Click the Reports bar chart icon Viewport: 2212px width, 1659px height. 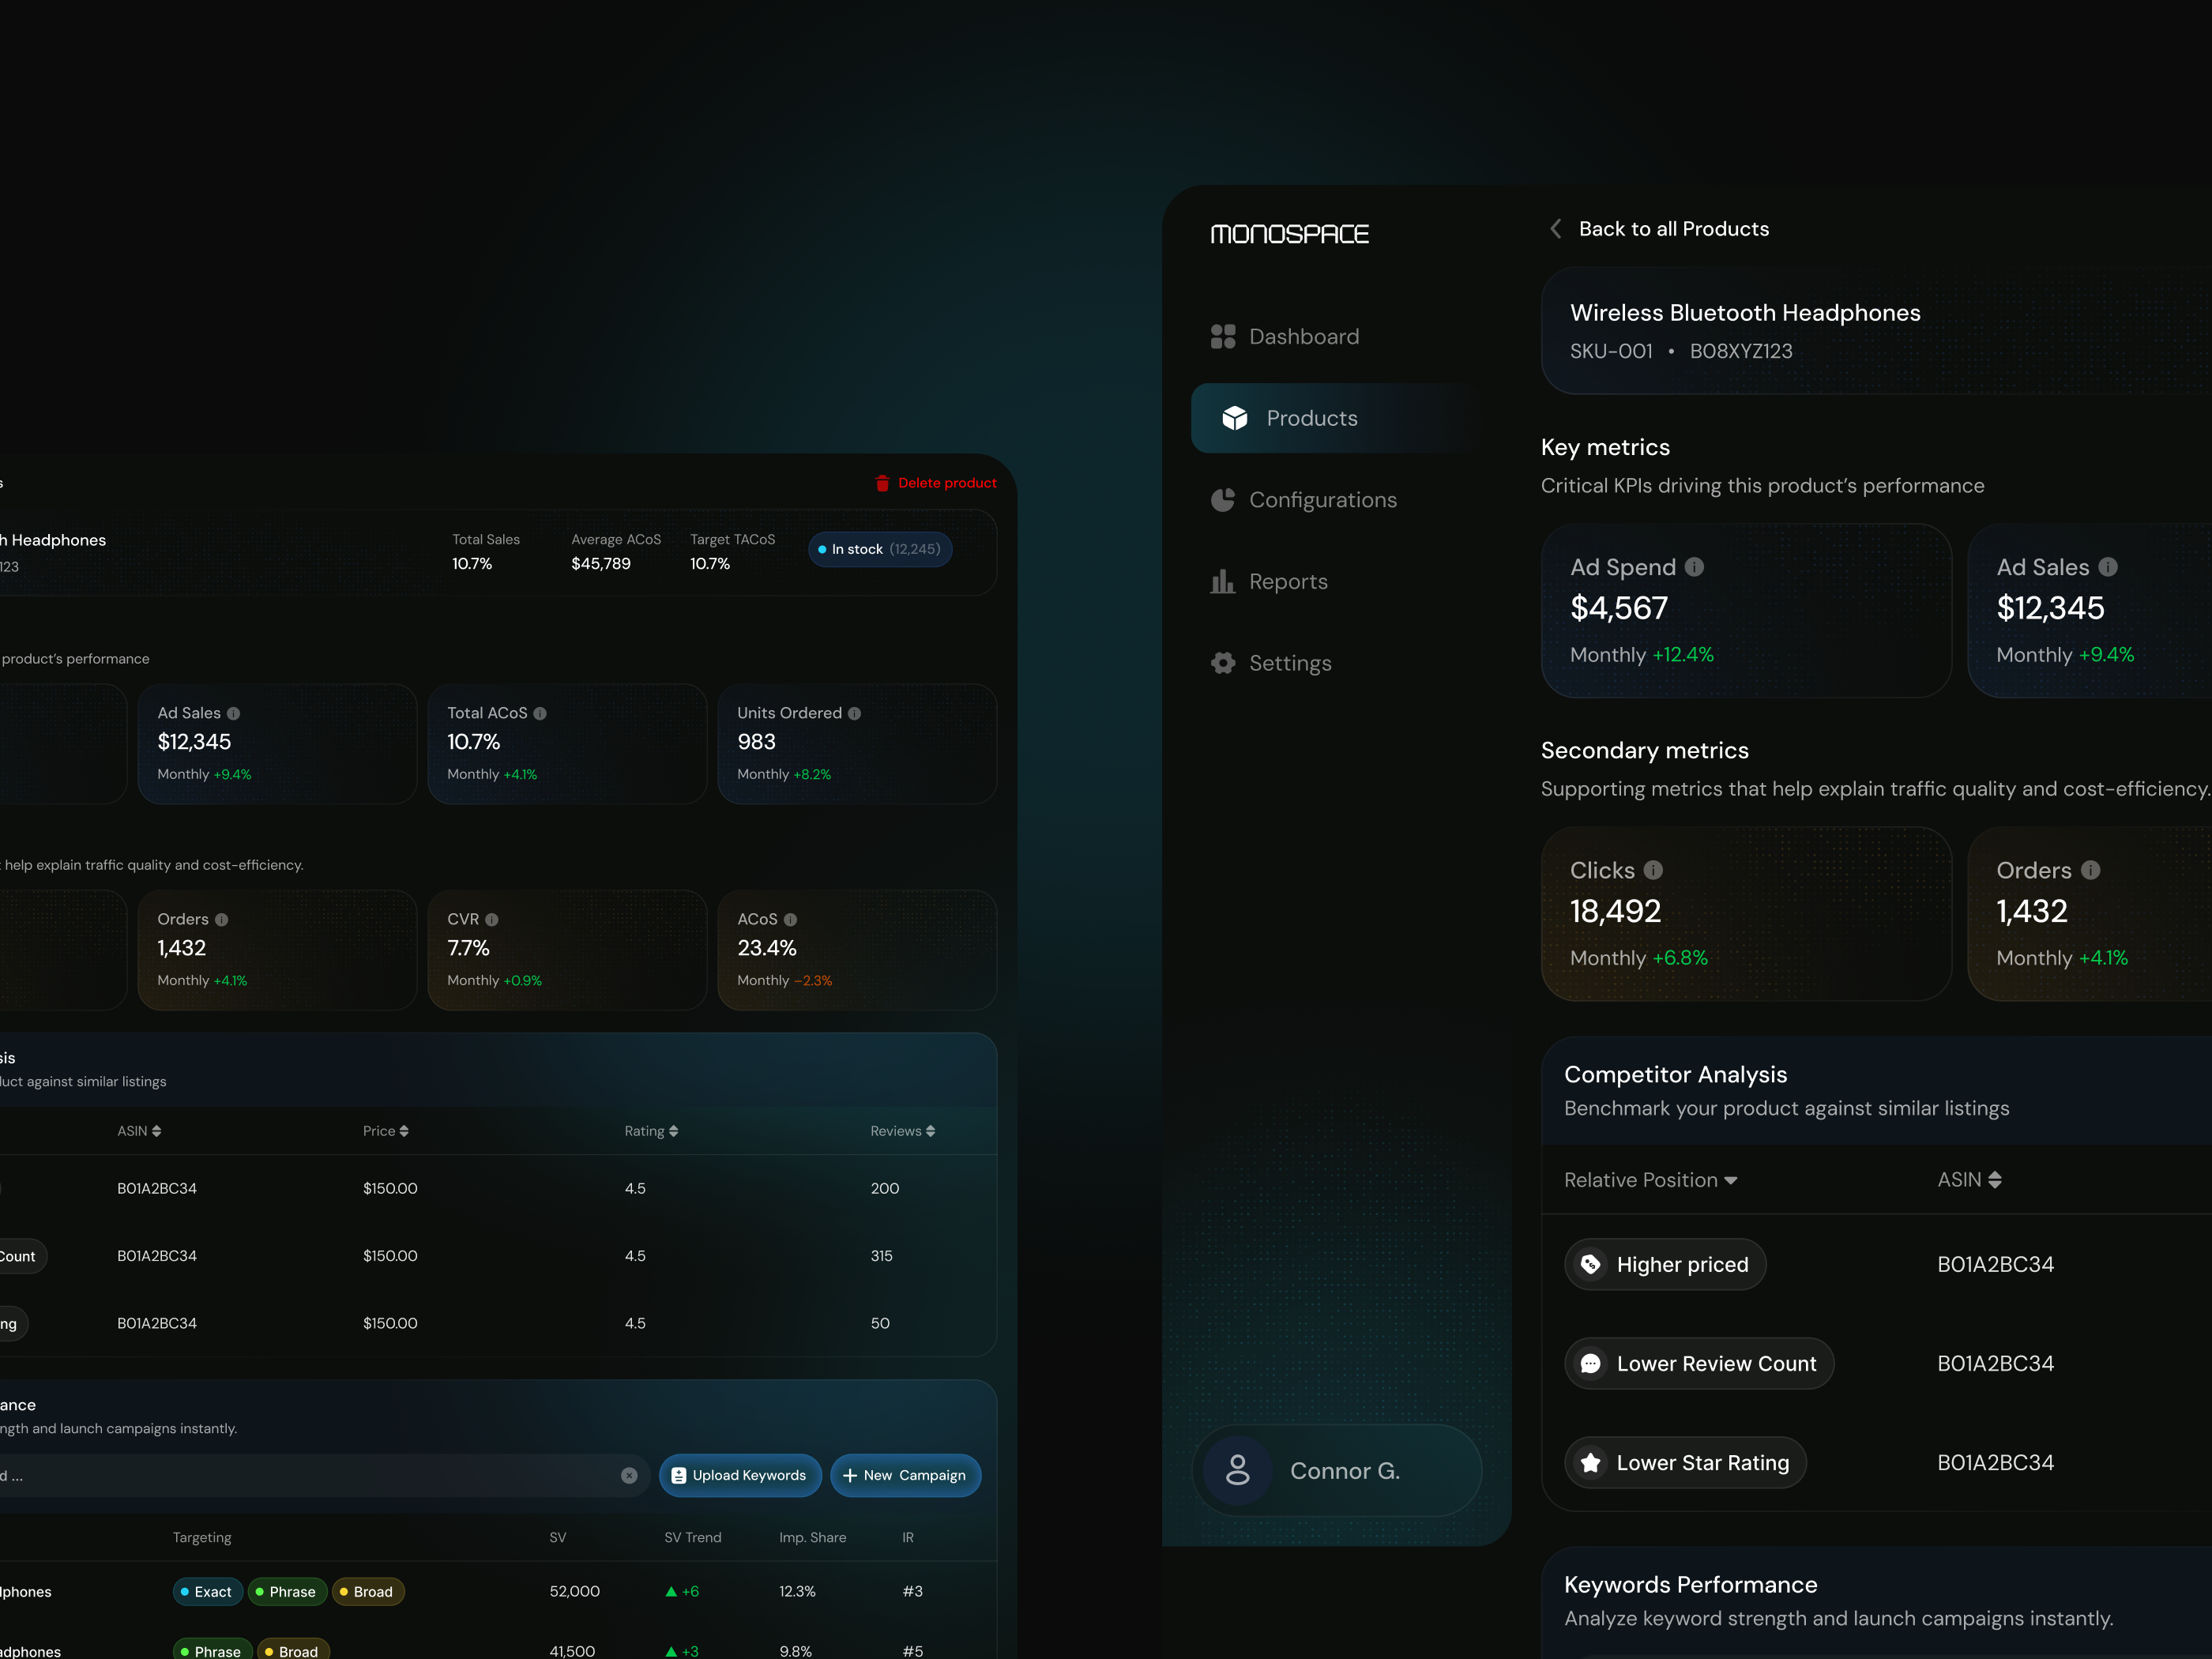click(1222, 581)
